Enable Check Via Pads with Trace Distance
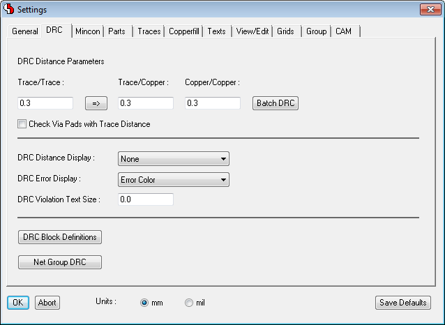Viewport: 445px width, 325px height. [x=22, y=124]
